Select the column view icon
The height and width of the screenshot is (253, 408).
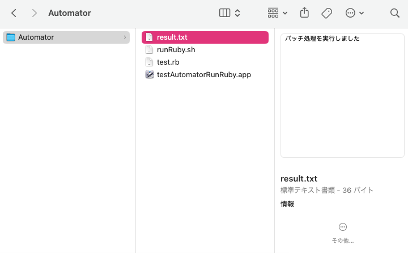(x=224, y=13)
